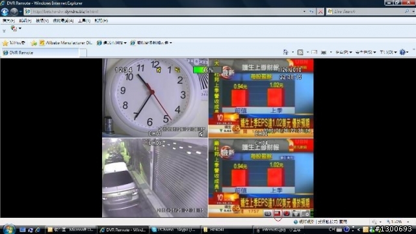Screen dimensions: 416x234
Task: Launch Internet Explorer from quick launch
Action: [x=38, y=229]
